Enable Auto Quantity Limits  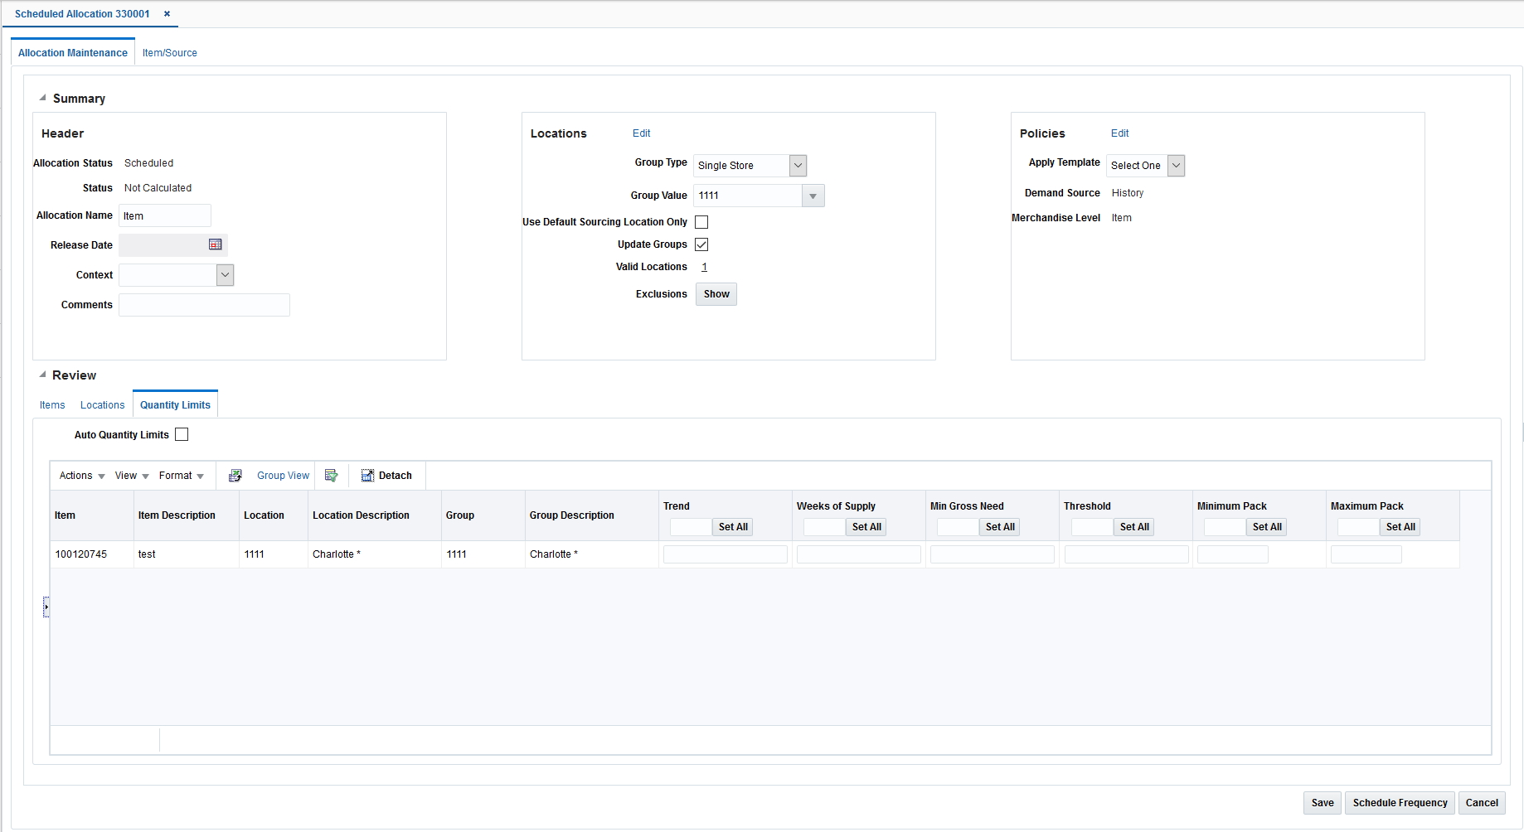182,434
